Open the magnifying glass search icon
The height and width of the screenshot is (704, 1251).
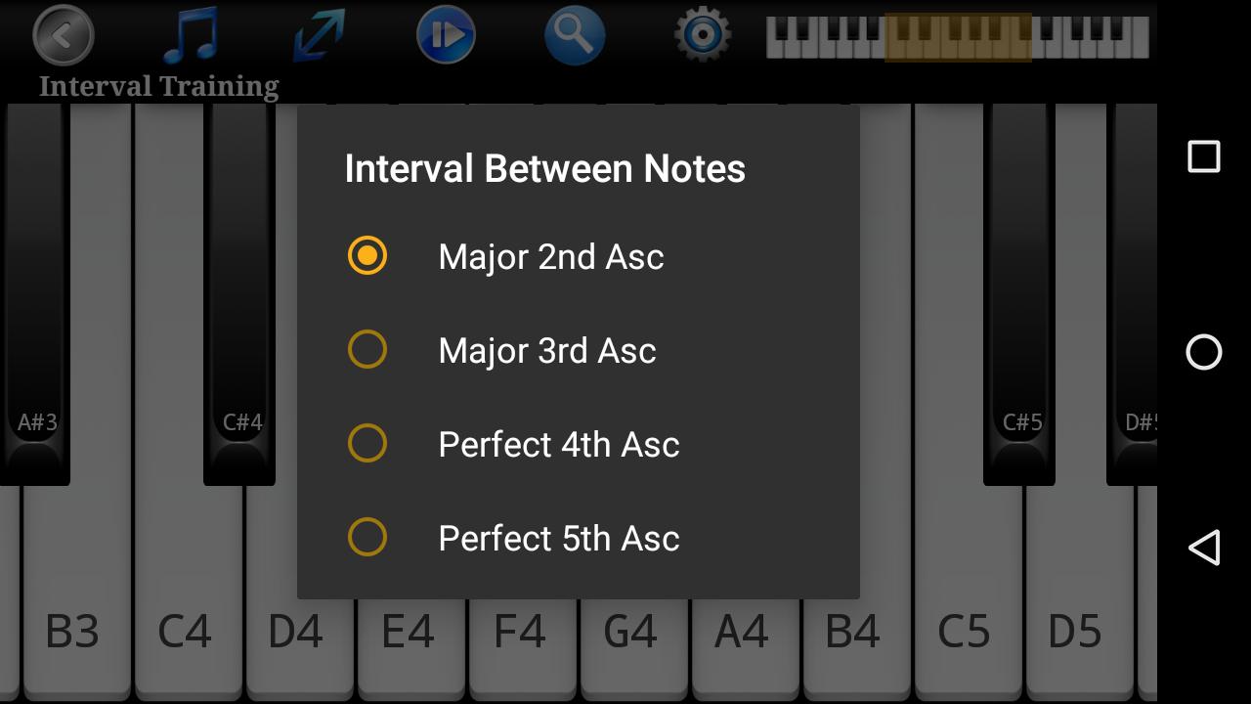point(574,35)
